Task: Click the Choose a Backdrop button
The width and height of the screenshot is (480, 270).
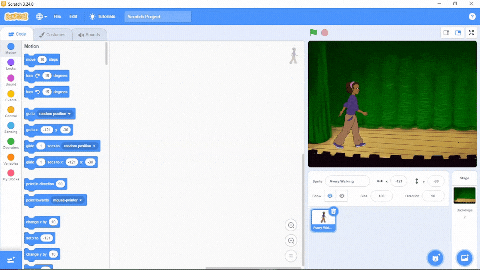Action: tap(464, 258)
